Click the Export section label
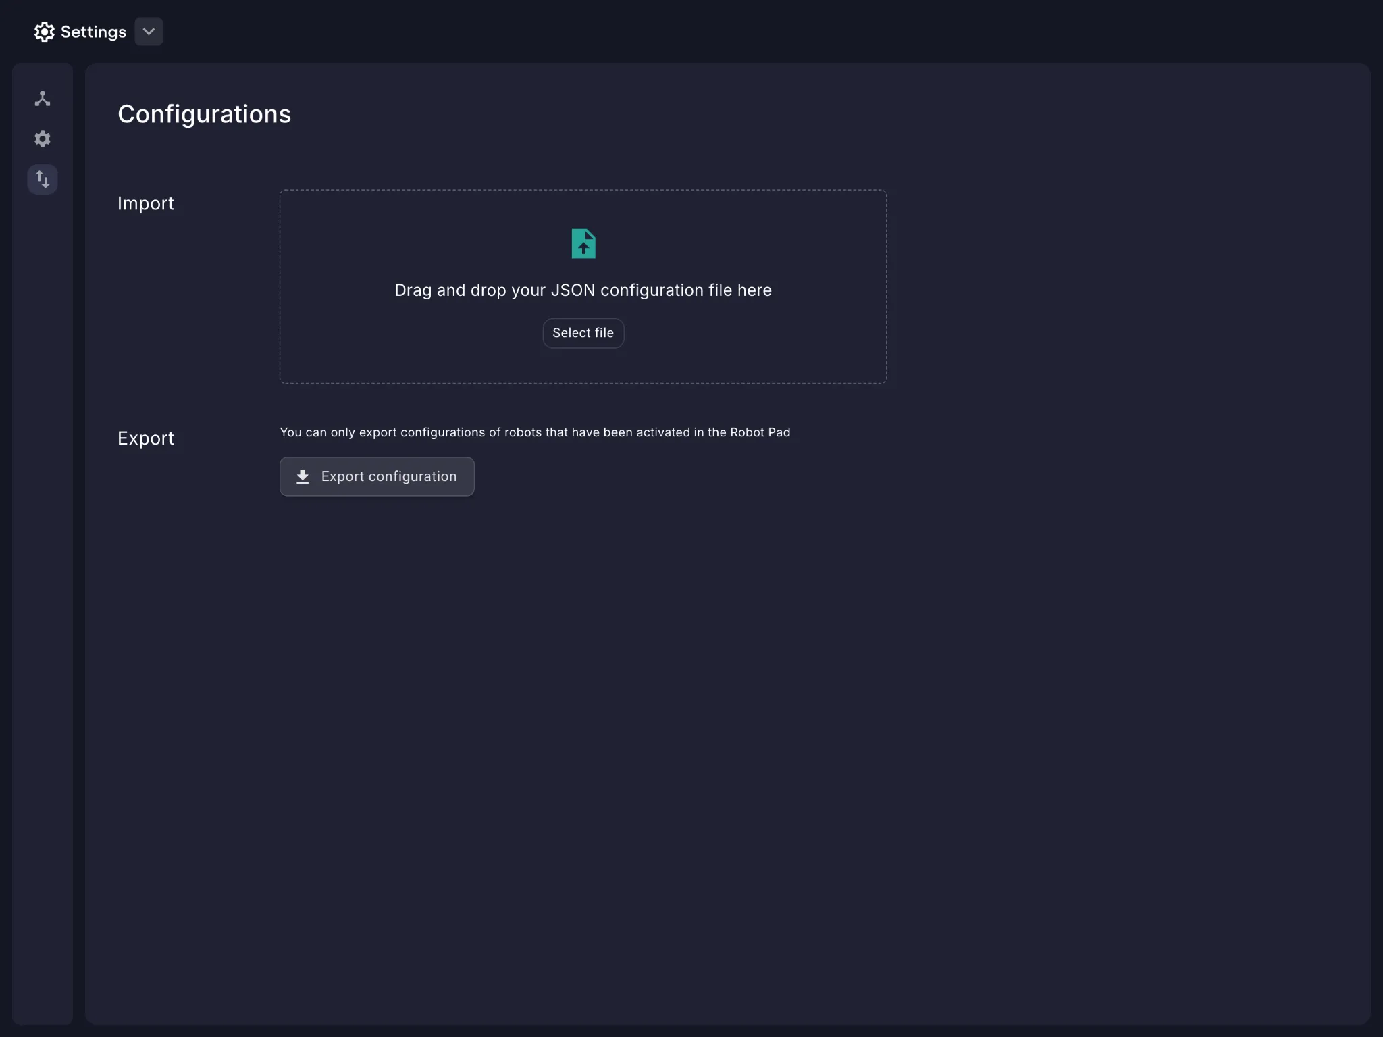 [146, 438]
